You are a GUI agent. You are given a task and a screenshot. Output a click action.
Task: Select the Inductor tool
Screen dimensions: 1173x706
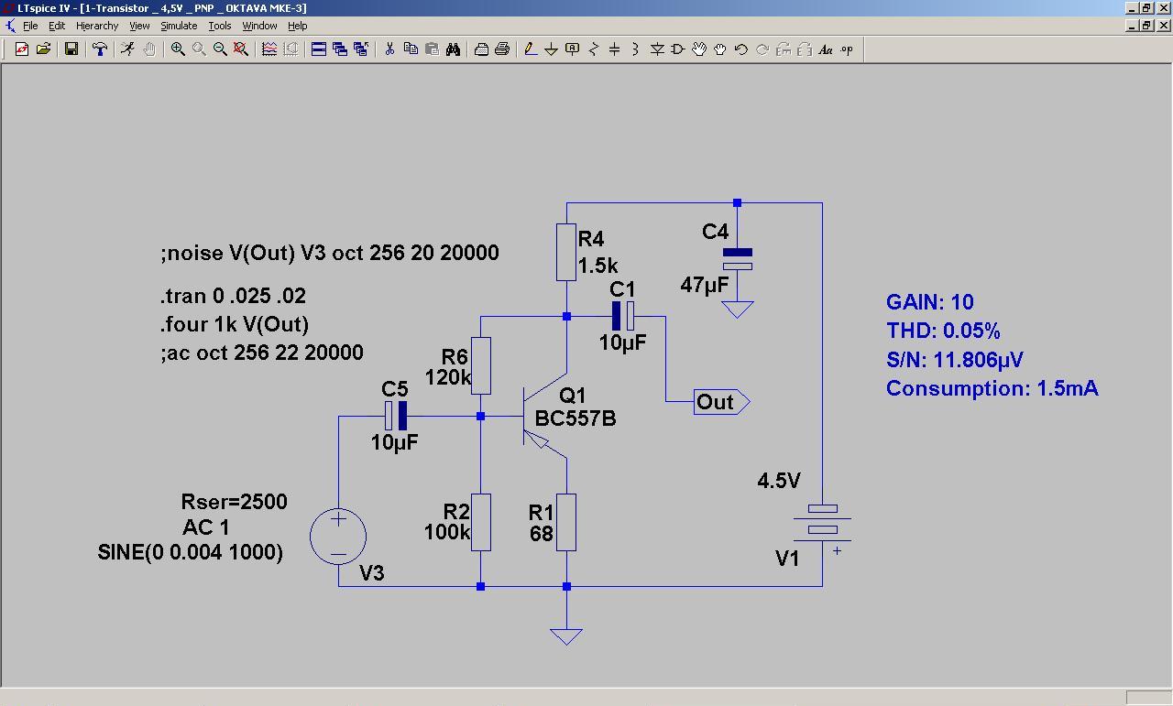(x=635, y=49)
